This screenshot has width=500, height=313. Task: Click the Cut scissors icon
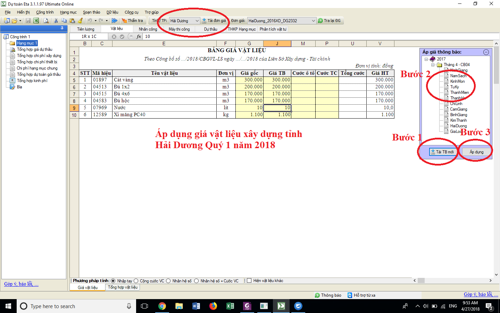[56, 21]
